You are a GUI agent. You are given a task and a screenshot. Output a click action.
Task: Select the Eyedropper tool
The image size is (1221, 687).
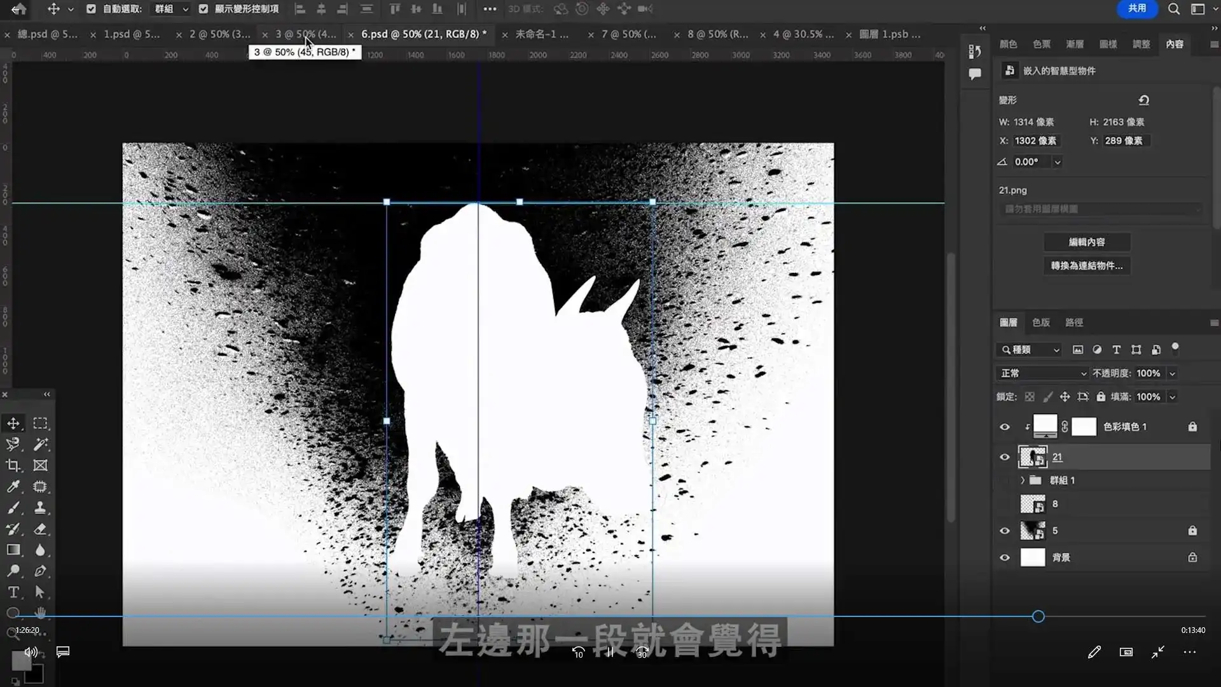(13, 487)
